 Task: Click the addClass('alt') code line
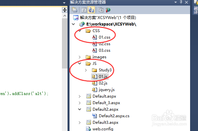(x=24, y=94)
